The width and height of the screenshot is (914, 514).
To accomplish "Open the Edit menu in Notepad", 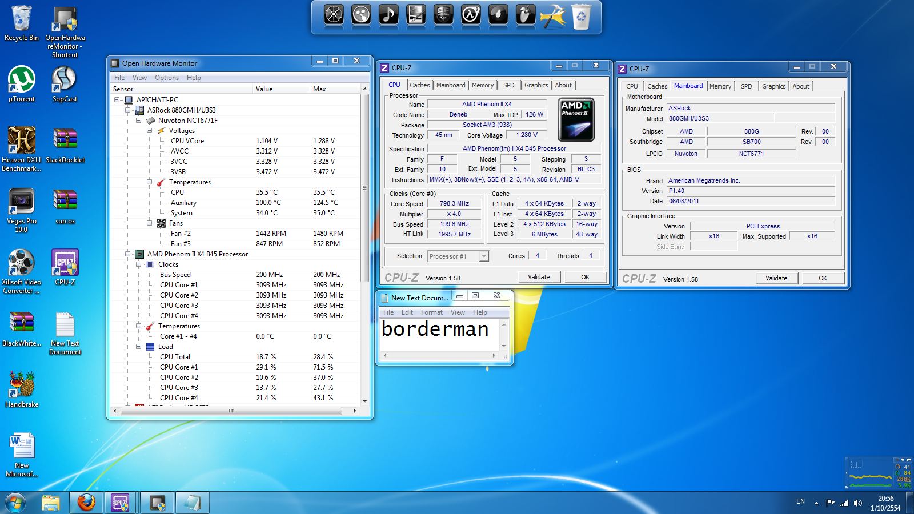I will [407, 312].
